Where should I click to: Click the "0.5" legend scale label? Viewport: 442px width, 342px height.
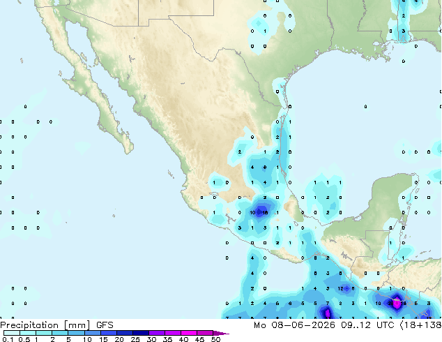point(24,339)
